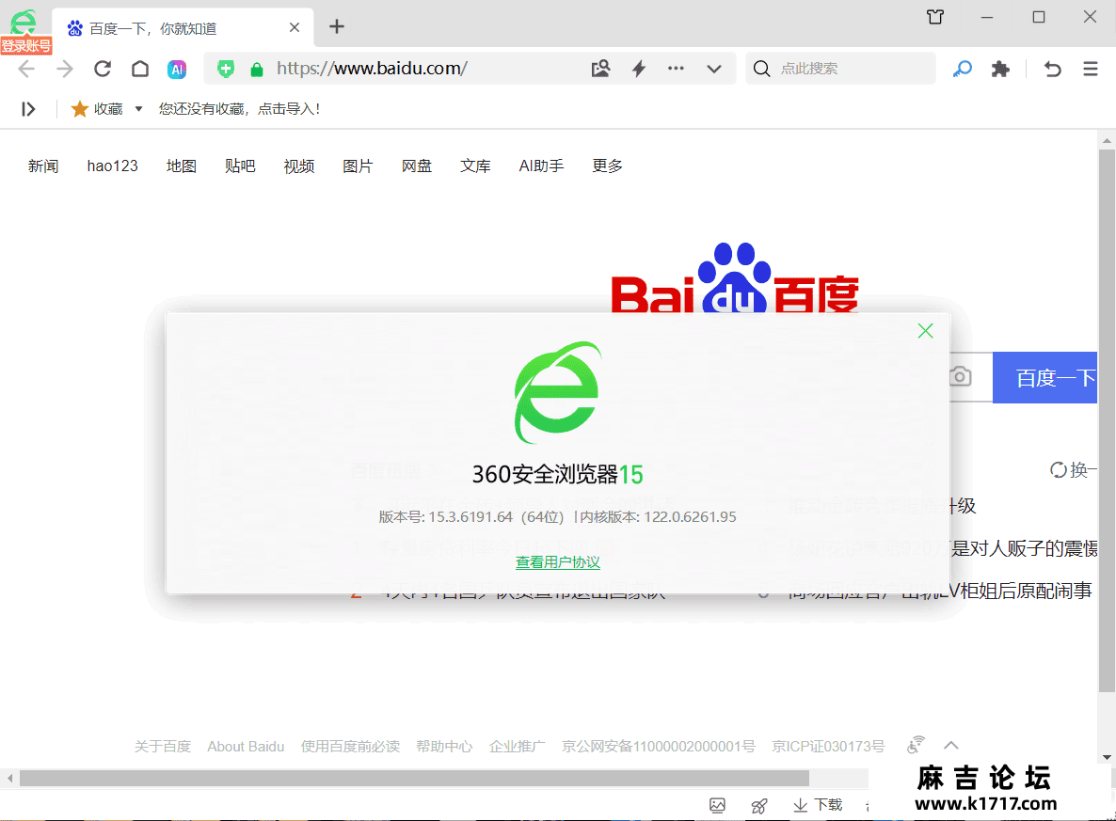Open the 网盘 navigation link

coord(416,166)
